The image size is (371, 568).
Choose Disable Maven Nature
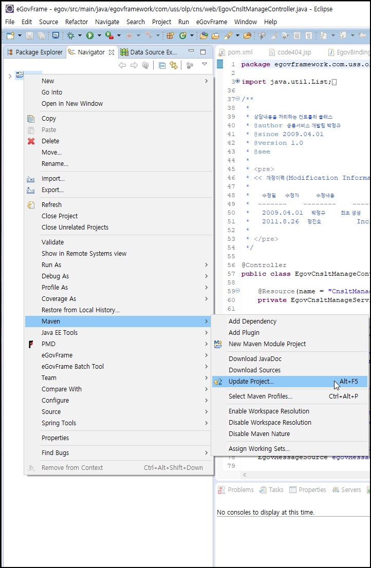point(290,433)
